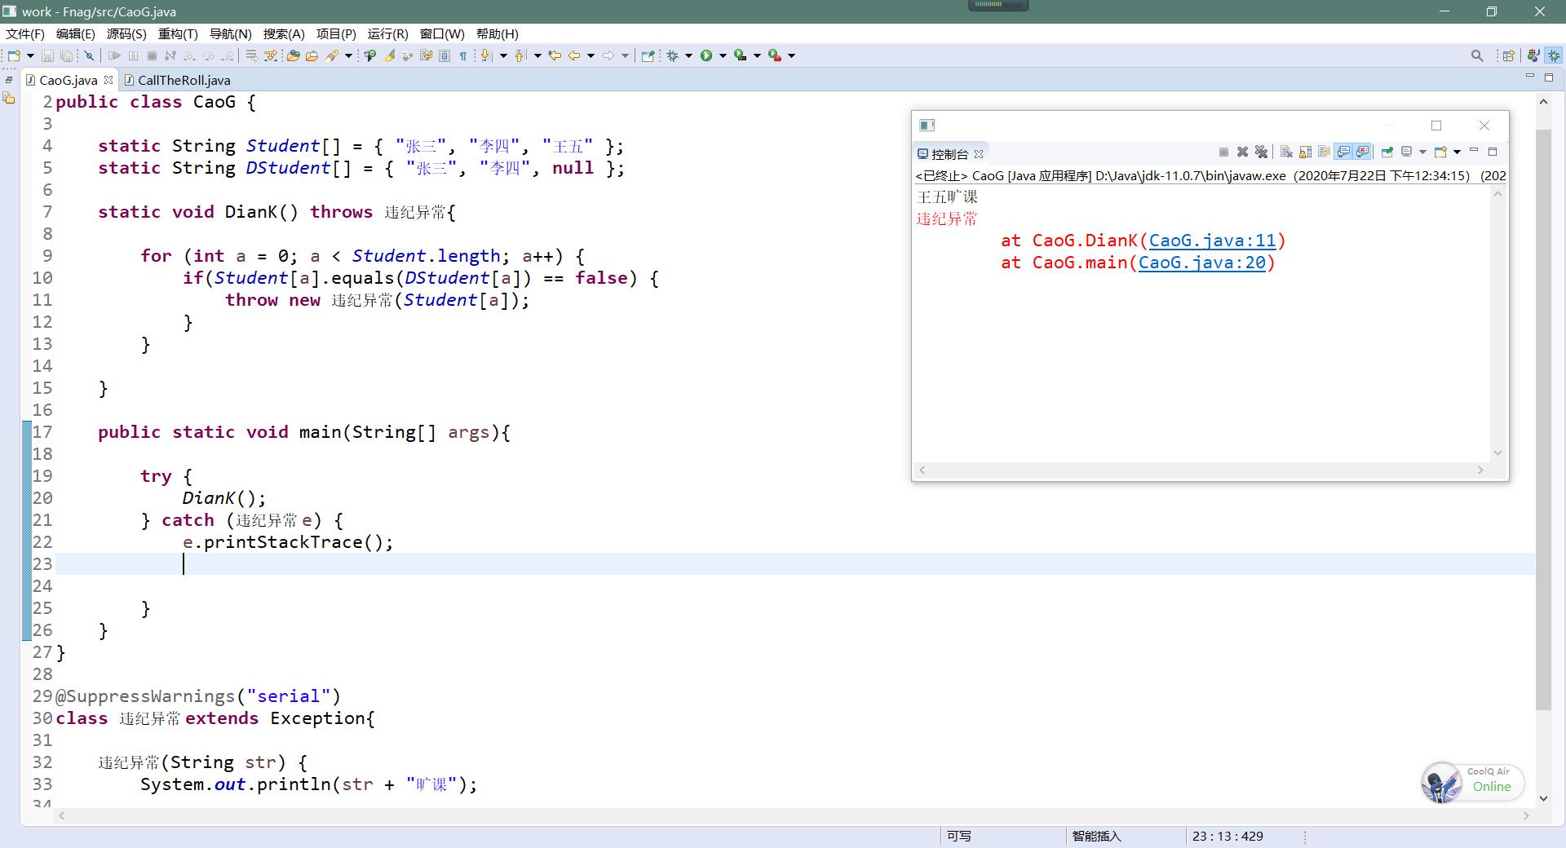Open the 文件(F) menu
Image resolution: width=1566 pixels, height=848 pixels.
coord(25,33)
